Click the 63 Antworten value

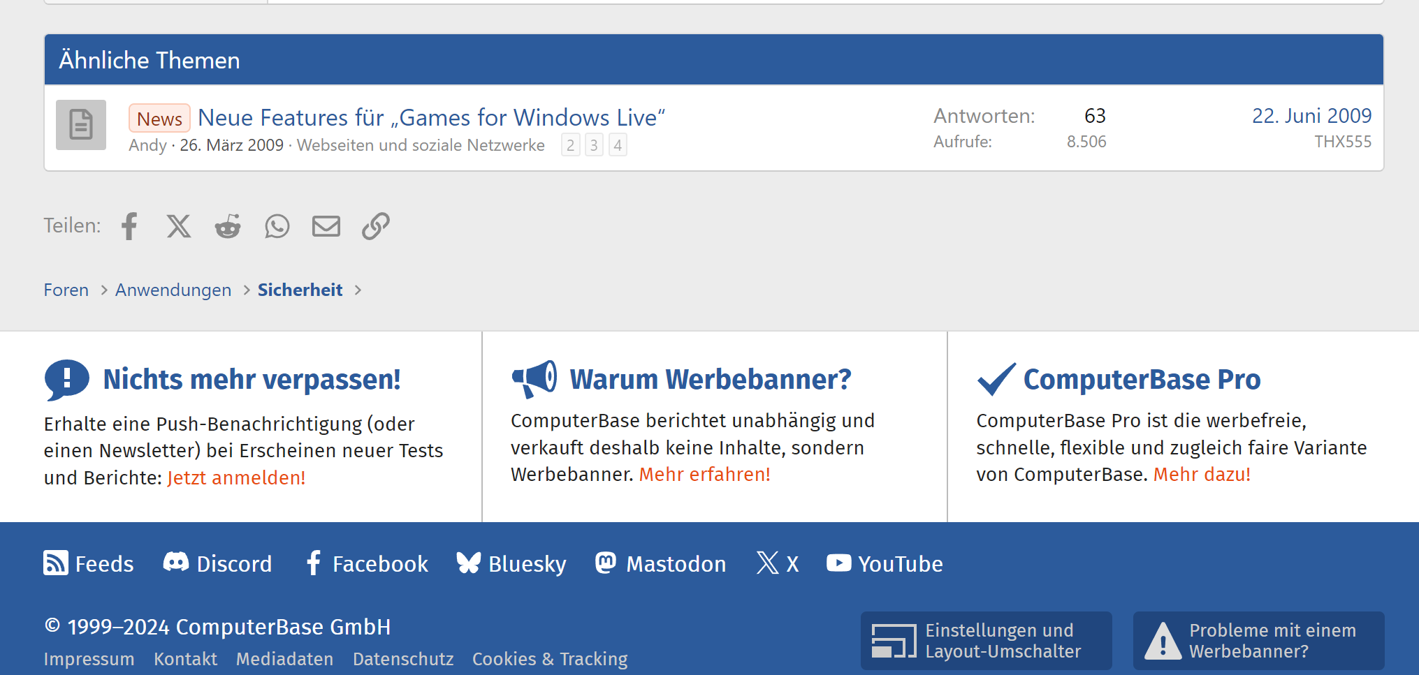point(1095,116)
